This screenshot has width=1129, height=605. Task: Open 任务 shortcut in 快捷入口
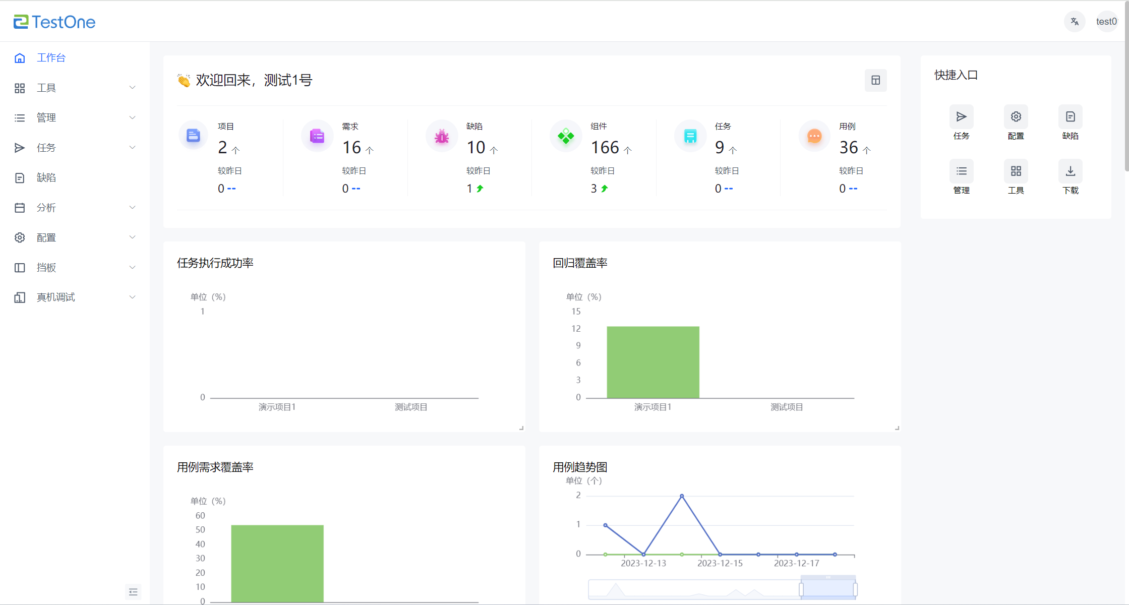point(961,117)
